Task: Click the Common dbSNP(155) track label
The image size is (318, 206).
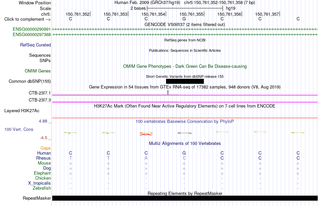Action: (x=30, y=81)
